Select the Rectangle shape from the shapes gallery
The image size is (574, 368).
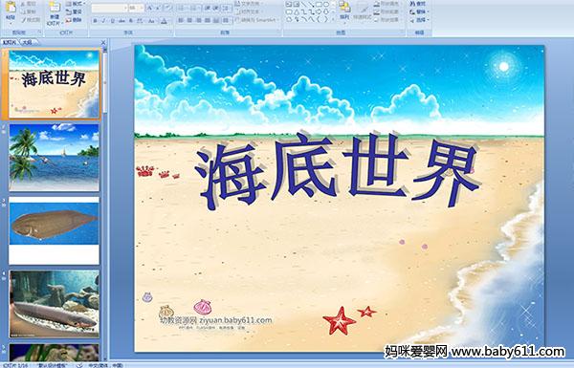[x=319, y=5]
